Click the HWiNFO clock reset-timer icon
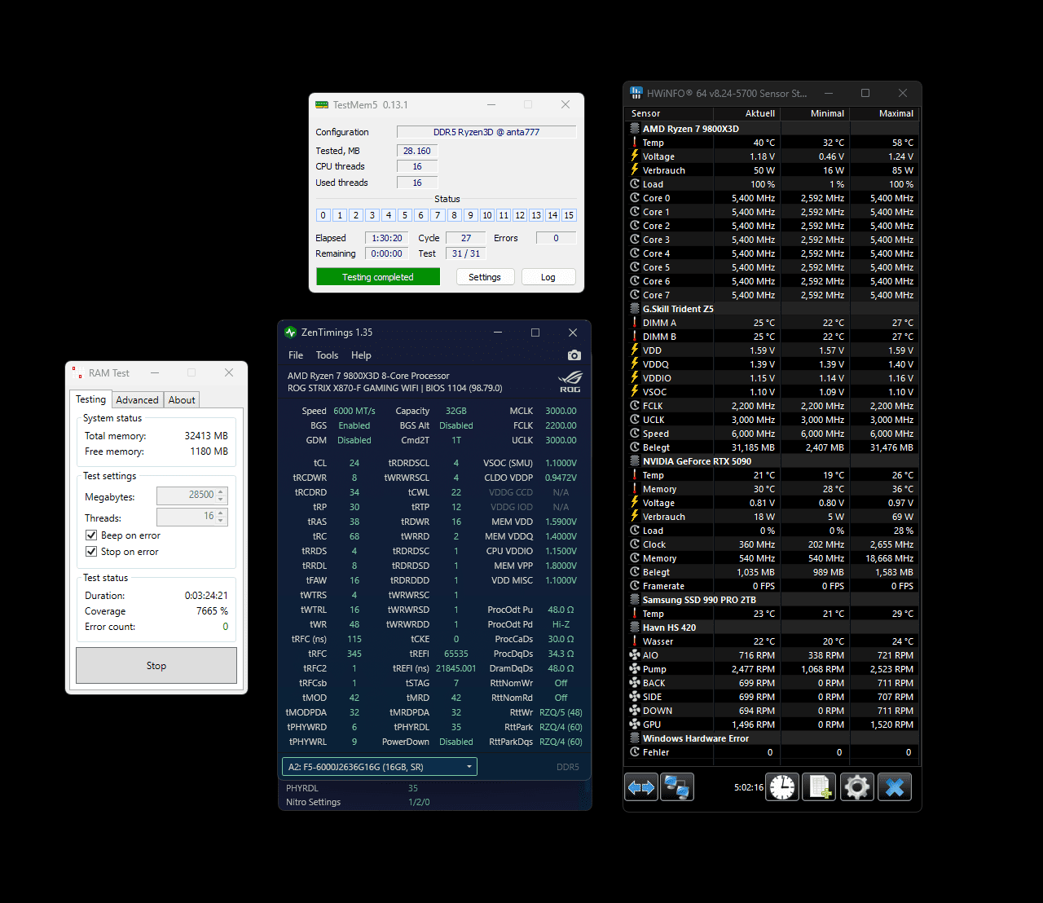1043x903 pixels. pyautogui.click(x=782, y=787)
